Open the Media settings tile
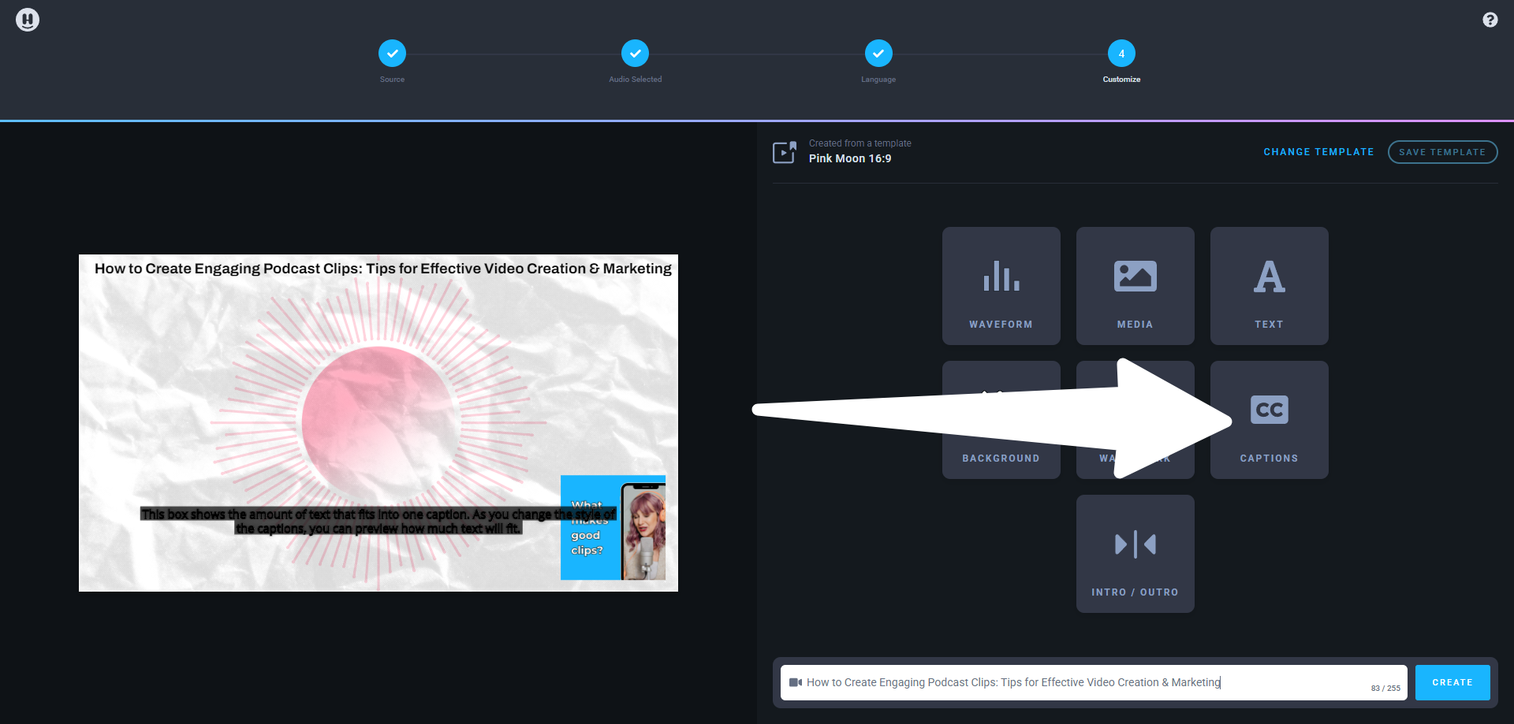The height and width of the screenshot is (724, 1514). (x=1135, y=286)
